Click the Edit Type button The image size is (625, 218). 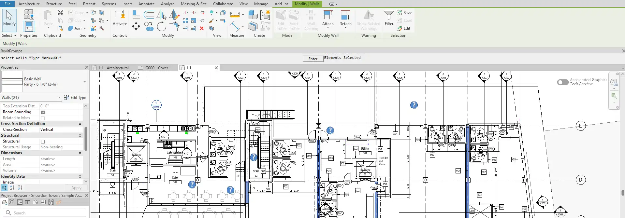[x=75, y=98]
